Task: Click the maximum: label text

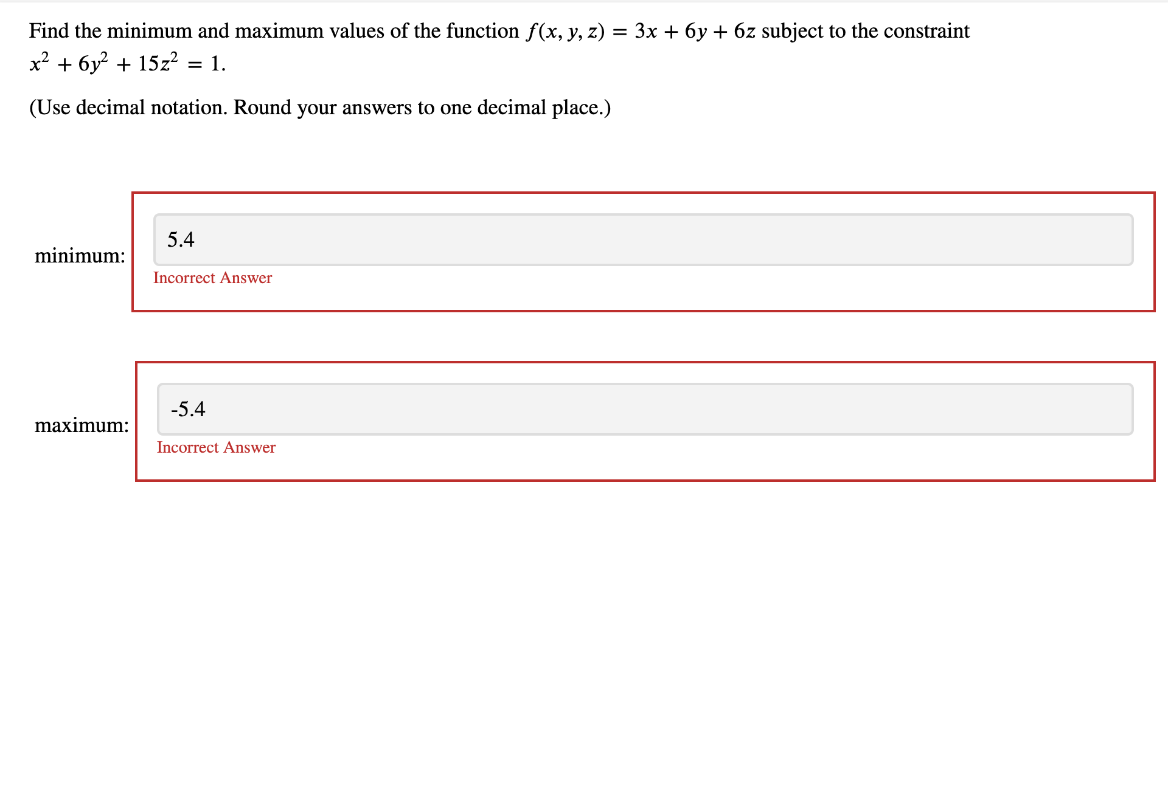Action: coord(82,425)
